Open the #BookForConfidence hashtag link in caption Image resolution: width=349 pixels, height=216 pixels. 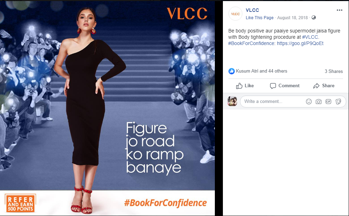click(x=252, y=43)
